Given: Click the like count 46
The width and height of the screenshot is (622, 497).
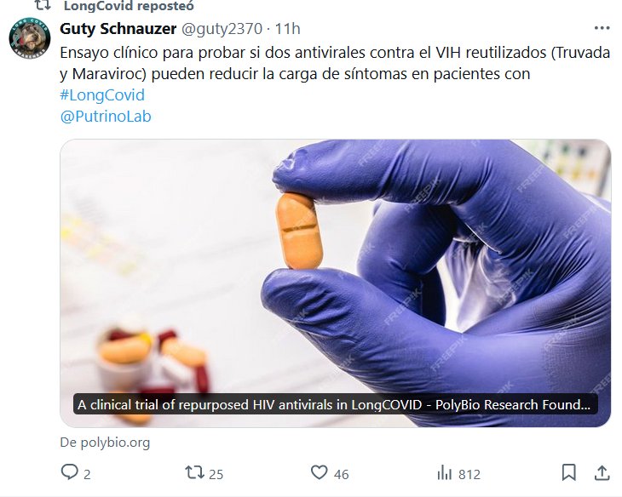Looking at the screenshot, I should click(341, 474).
